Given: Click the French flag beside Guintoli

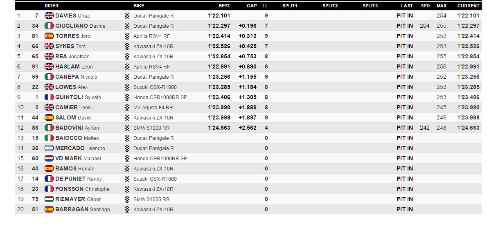Looking at the screenshot, I should tap(49, 97).
